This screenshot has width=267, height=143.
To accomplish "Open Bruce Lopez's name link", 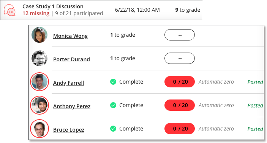I will (x=69, y=130).
